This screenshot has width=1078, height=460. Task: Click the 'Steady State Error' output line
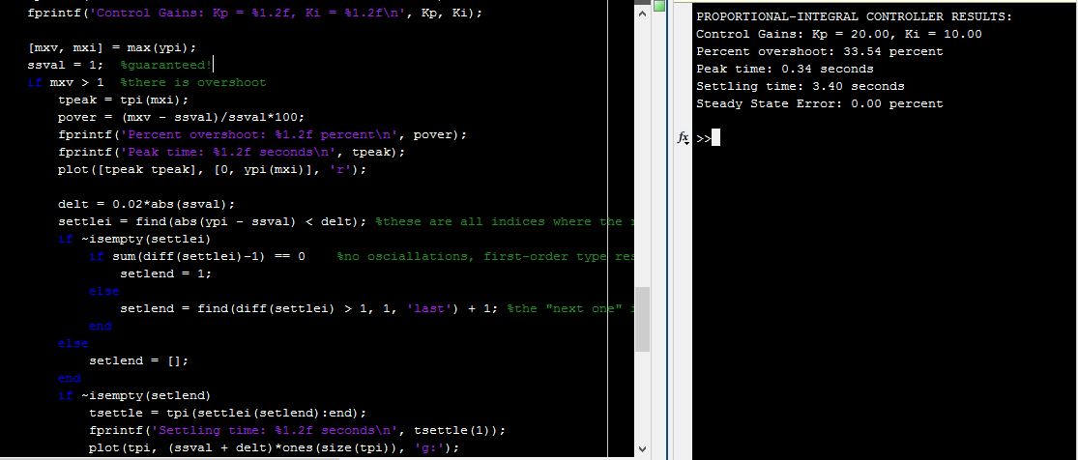pos(819,103)
